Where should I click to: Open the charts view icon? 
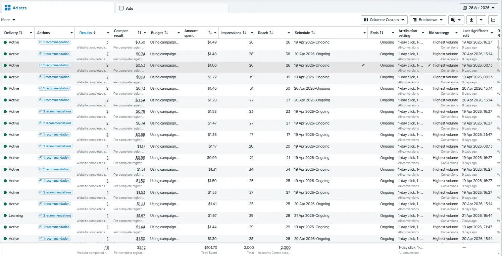(493, 20)
